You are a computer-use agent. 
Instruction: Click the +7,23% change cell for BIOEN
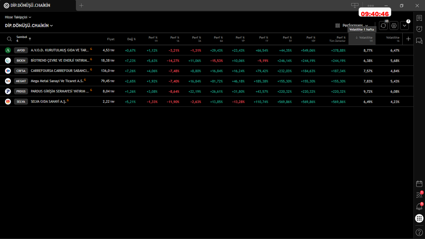(x=130, y=61)
